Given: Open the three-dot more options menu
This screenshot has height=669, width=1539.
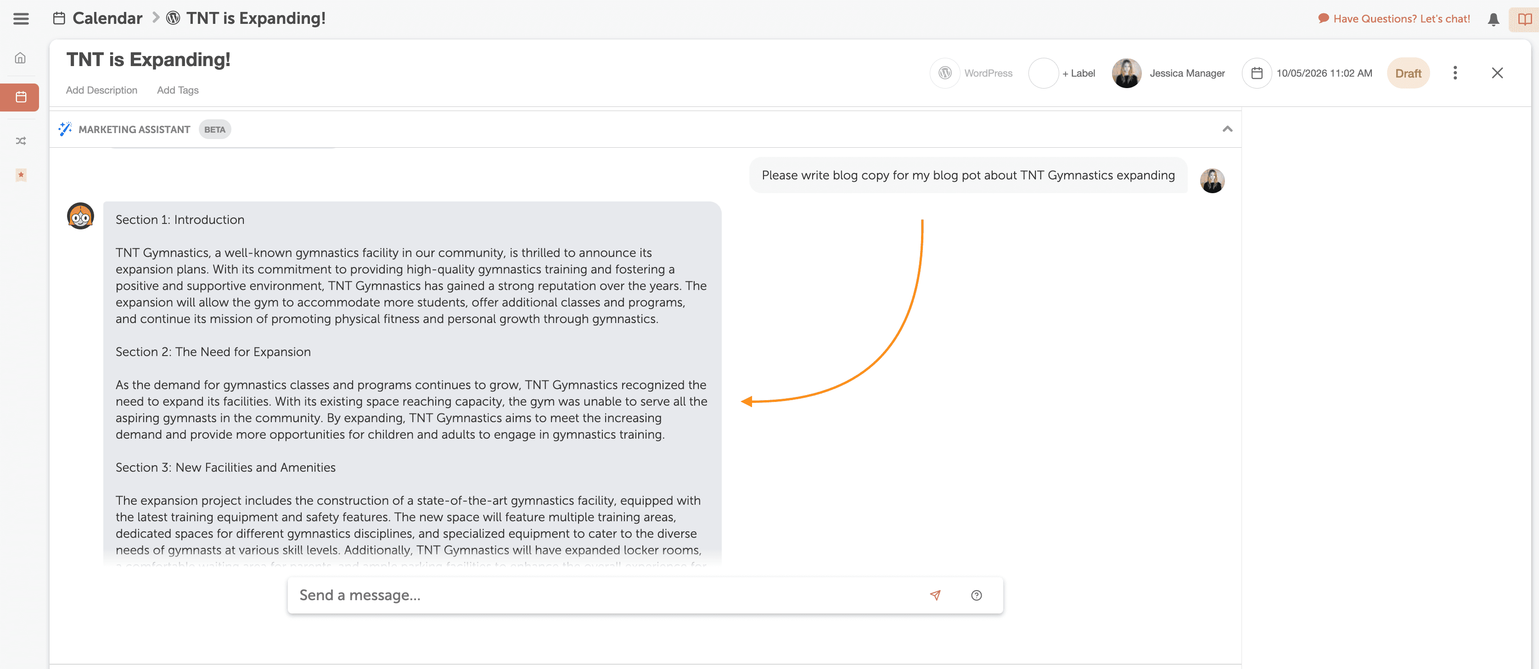Looking at the screenshot, I should (1455, 73).
